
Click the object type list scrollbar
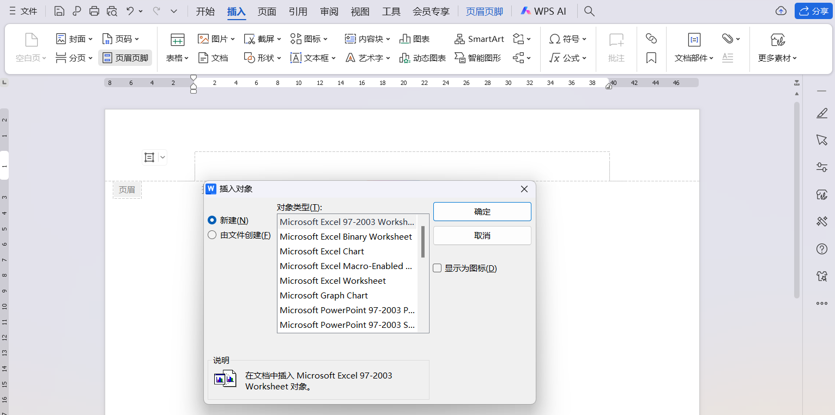pyautogui.click(x=423, y=242)
